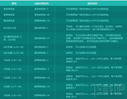Click description mentioning 'Lv51~60可以使用'

(94, 69)
